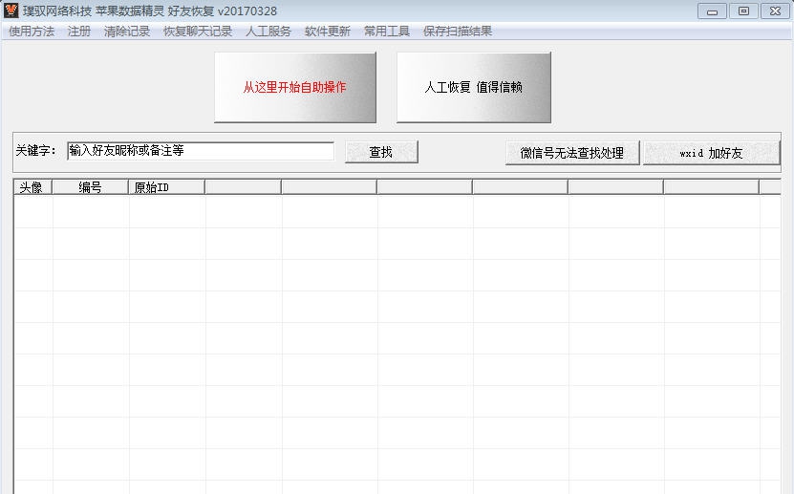Screen dimensions: 794x494
Task: Open the 使用方法 menu
Action: click(x=32, y=32)
